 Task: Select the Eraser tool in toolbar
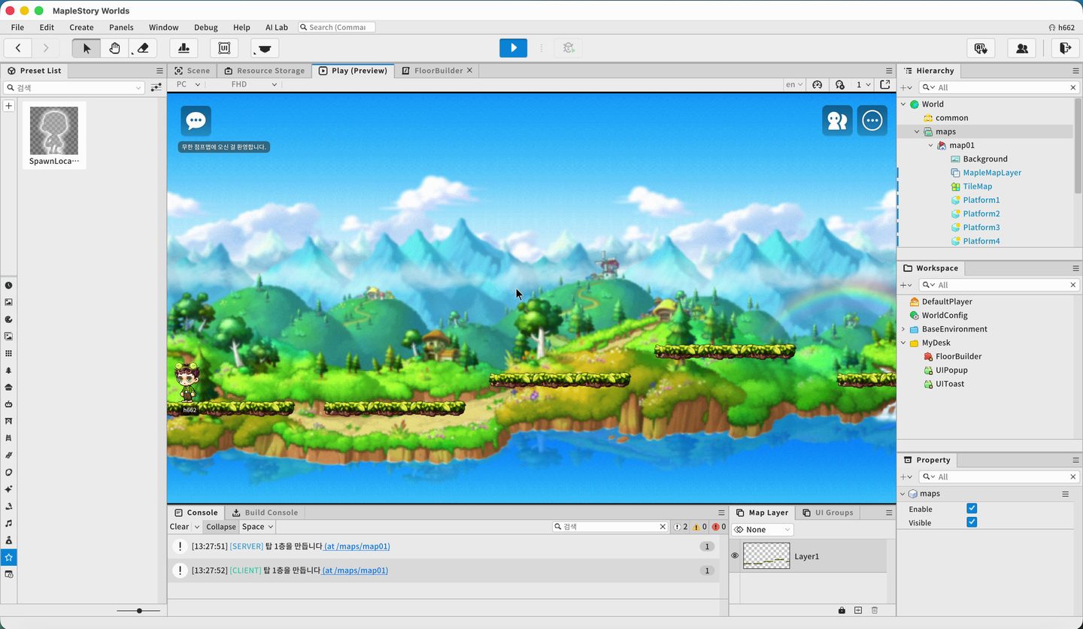[143, 48]
